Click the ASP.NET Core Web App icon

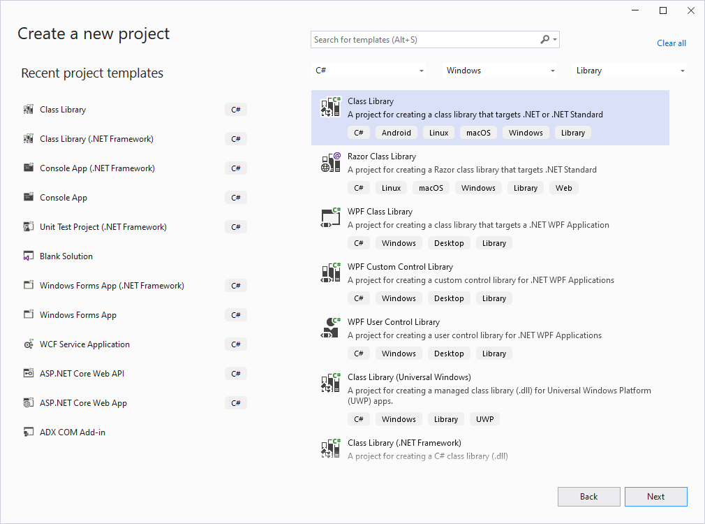click(29, 402)
